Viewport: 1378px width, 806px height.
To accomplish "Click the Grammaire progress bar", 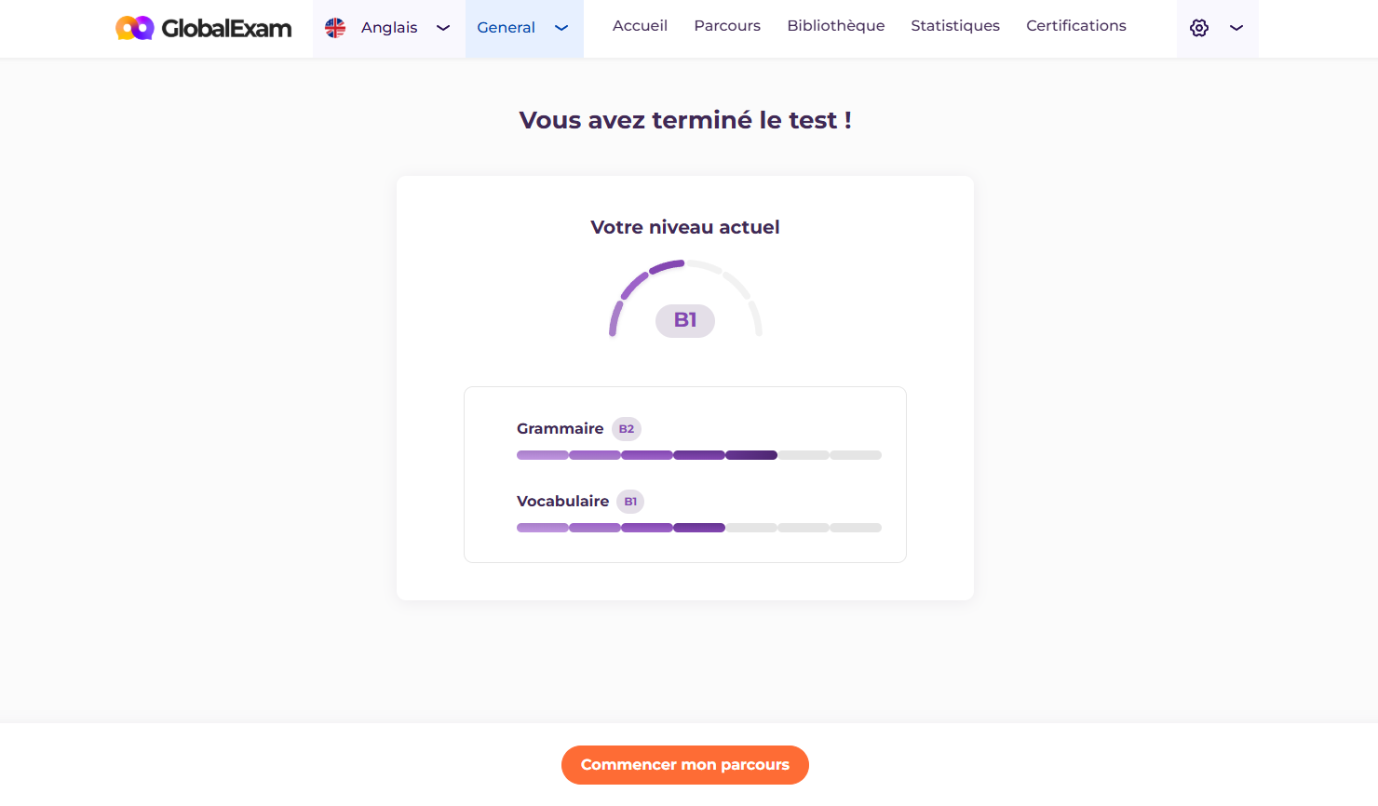I will coord(699,455).
